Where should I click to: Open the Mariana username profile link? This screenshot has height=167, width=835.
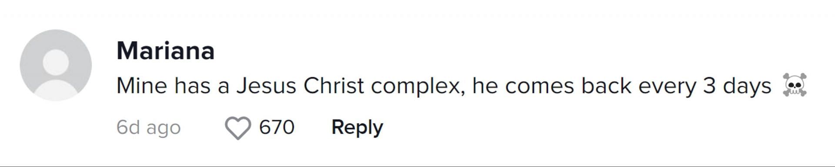pyautogui.click(x=166, y=51)
